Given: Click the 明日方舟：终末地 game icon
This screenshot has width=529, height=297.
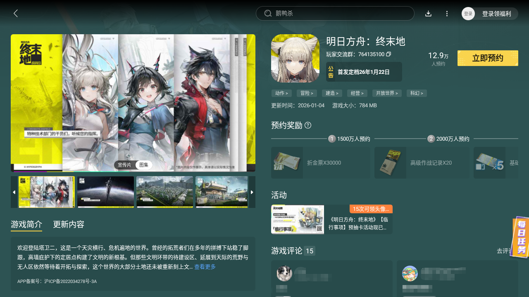Looking at the screenshot, I should click(x=295, y=59).
